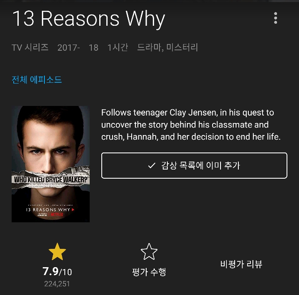Select the 평가 수행 label
This screenshot has width=299, height=295.
click(149, 272)
